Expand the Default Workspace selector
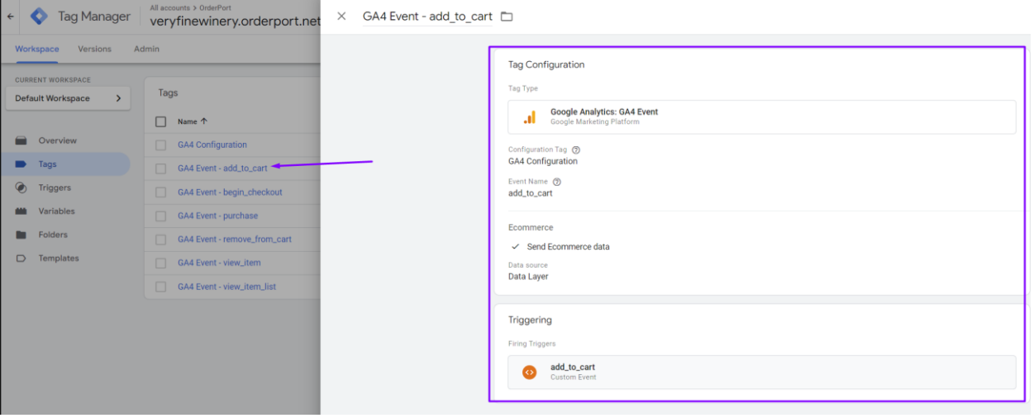1034x418 pixels. (68, 98)
